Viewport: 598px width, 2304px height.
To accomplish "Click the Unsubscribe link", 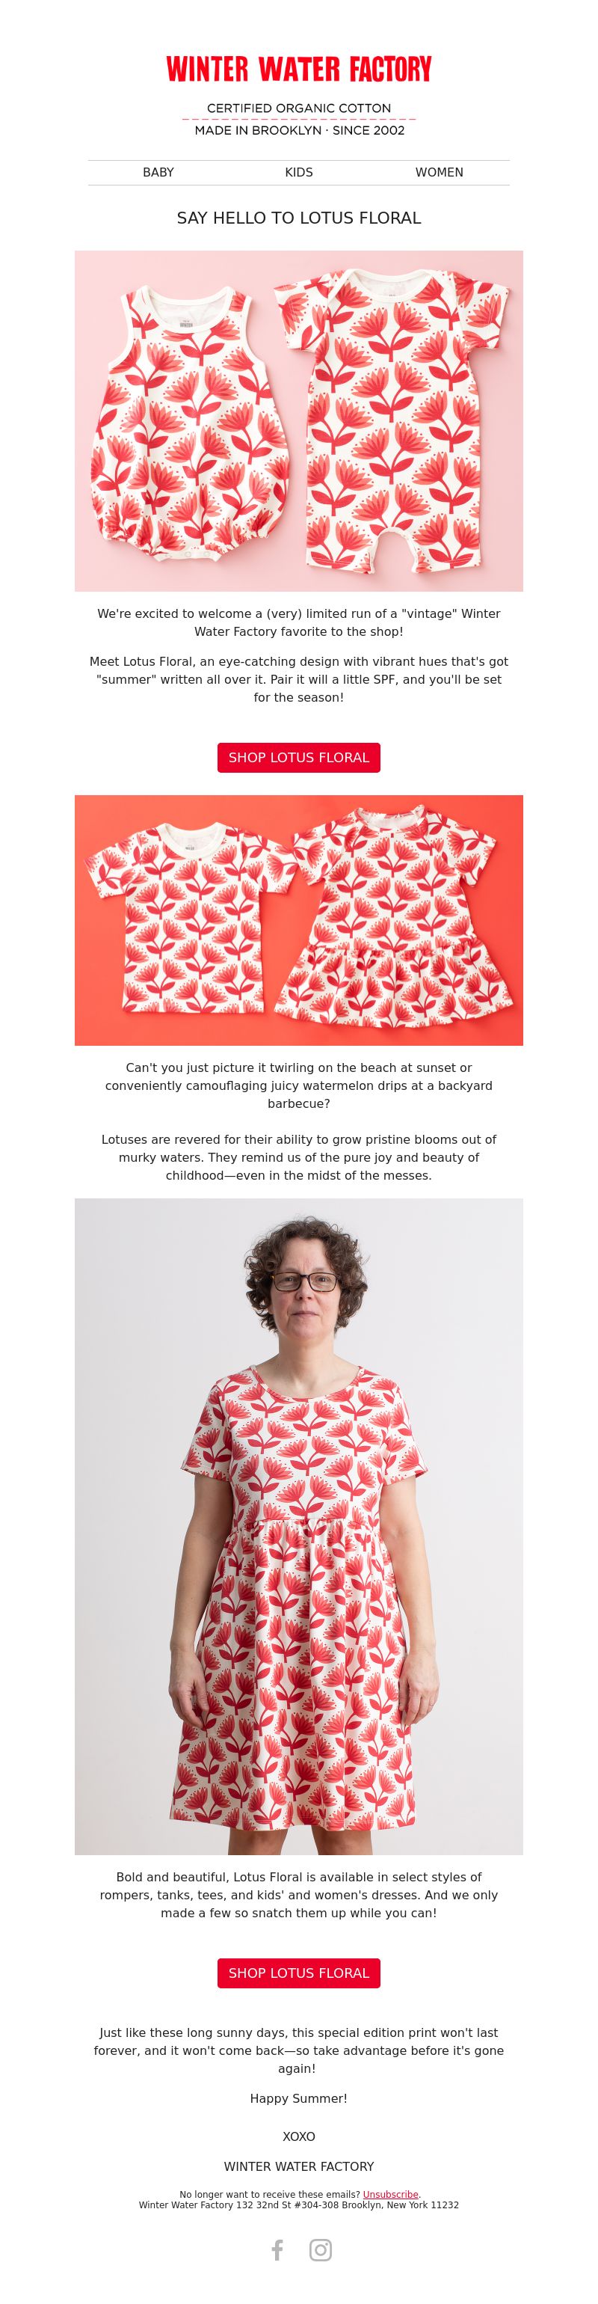I will pyautogui.click(x=391, y=2194).
